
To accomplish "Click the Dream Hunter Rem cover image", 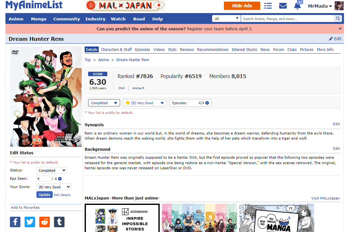I will pyautogui.click(x=46, y=97).
